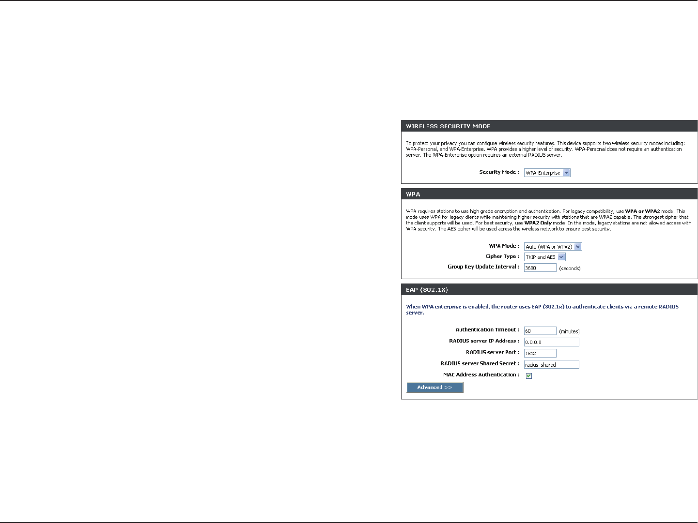This screenshot has width=698, height=523.
Task: Click the RADIUS server Port field
Action: coord(540,353)
